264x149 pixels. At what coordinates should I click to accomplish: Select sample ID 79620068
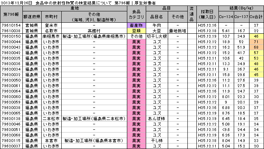click(11, 135)
